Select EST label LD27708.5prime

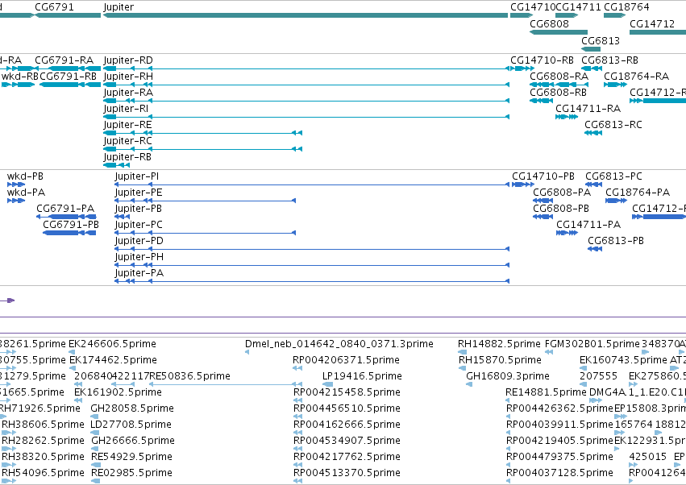pos(131,425)
